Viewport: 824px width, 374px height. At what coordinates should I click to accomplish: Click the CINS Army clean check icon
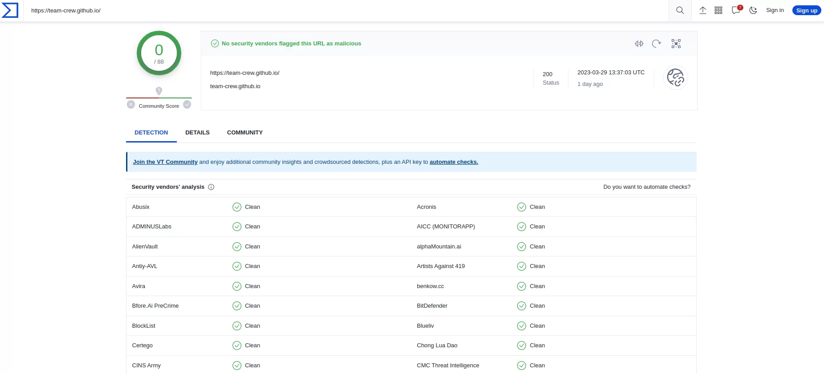tap(237, 366)
